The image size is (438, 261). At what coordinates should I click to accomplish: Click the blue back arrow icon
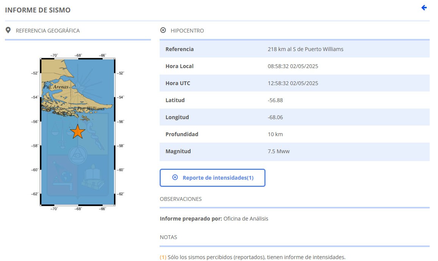tap(424, 8)
